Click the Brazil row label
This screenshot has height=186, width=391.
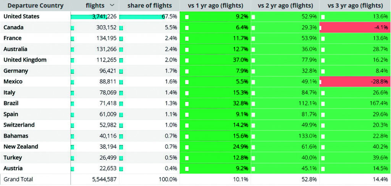11,103
